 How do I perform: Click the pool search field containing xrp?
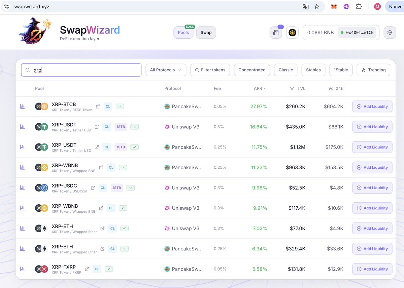81,70
